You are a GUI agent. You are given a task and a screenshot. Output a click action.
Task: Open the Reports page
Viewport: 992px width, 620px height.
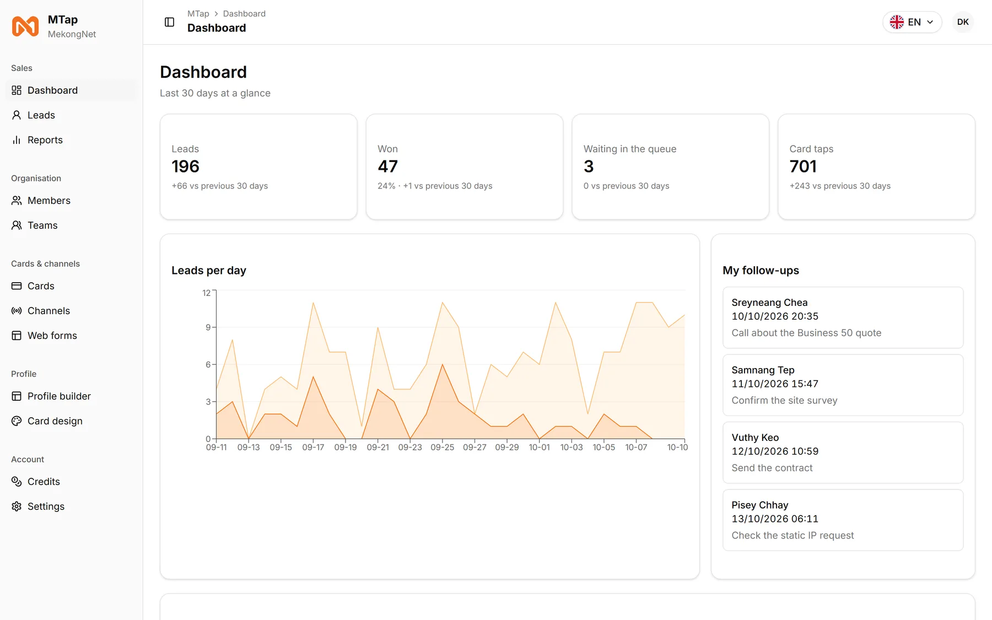point(71,140)
